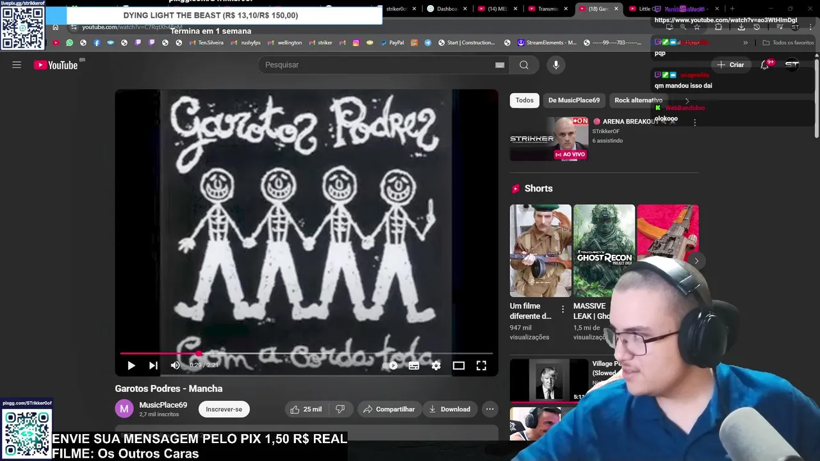Open the YouTube hamburger guide menu
Viewport: 820px width, 461px height.
click(17, 65)
